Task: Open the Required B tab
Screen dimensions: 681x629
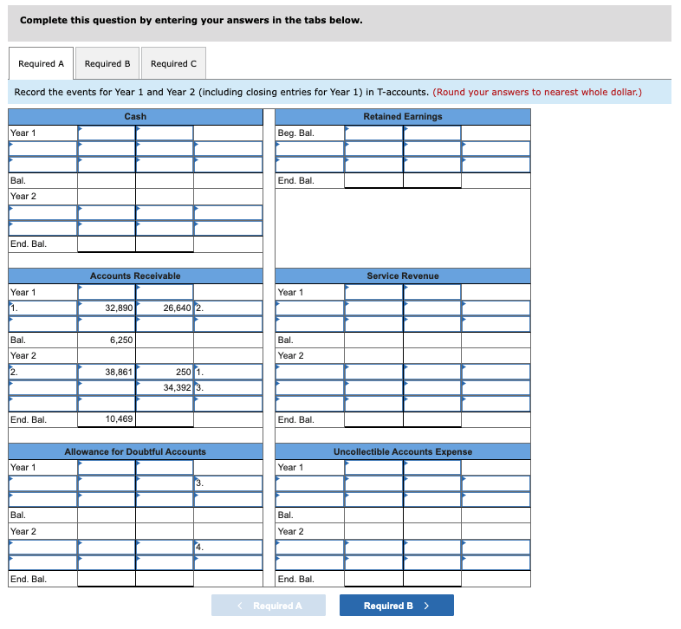Action: (x=107, y=63)
